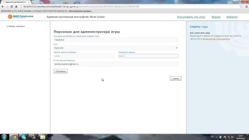Click the administrator e-mail field
Viewport: 249px width, 140px height.
pos(116,64)
